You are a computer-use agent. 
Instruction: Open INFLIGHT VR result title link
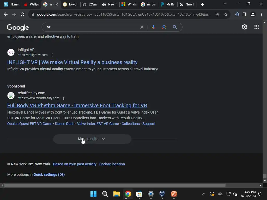[72, 62]
